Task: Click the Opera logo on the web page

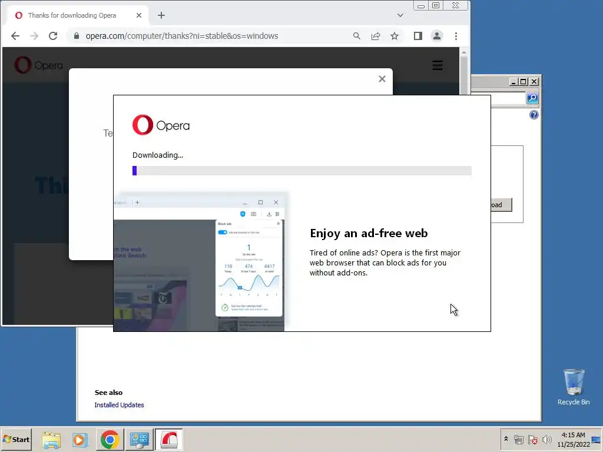Action: pos(38,65)
